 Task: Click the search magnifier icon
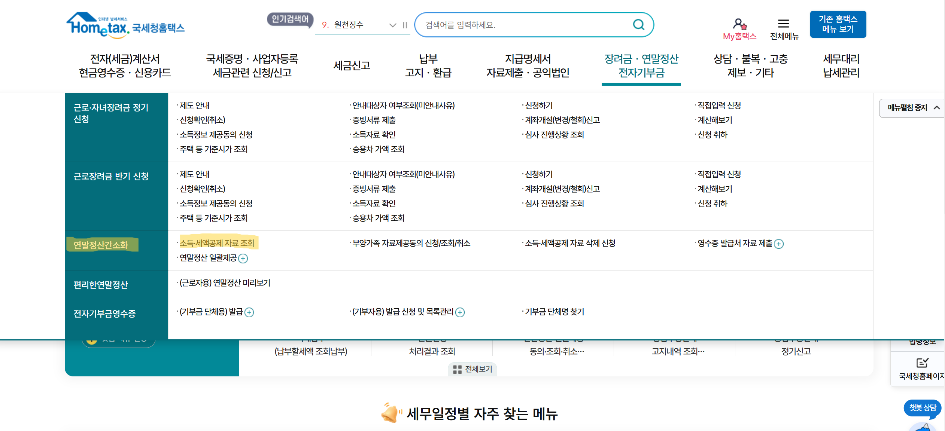[638, 25]
